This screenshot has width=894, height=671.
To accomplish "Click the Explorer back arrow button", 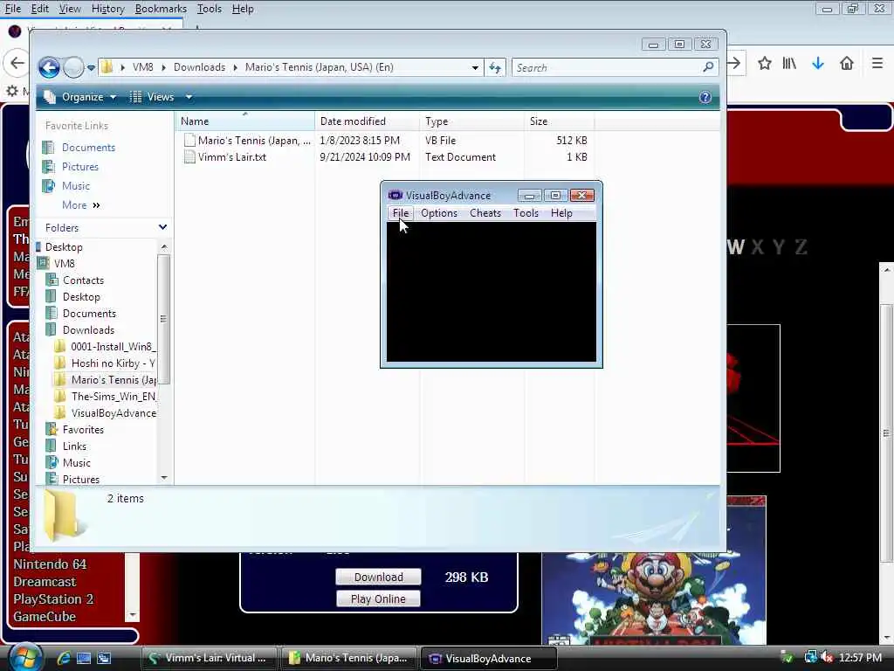I will 50,67.
